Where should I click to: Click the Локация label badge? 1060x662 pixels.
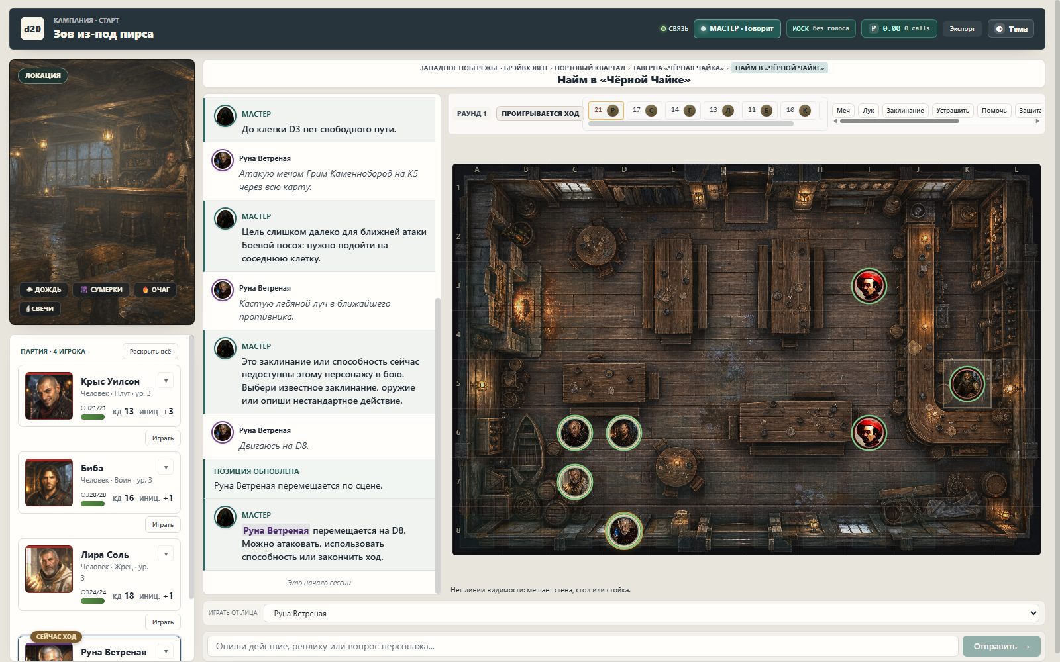coord(43,75)
